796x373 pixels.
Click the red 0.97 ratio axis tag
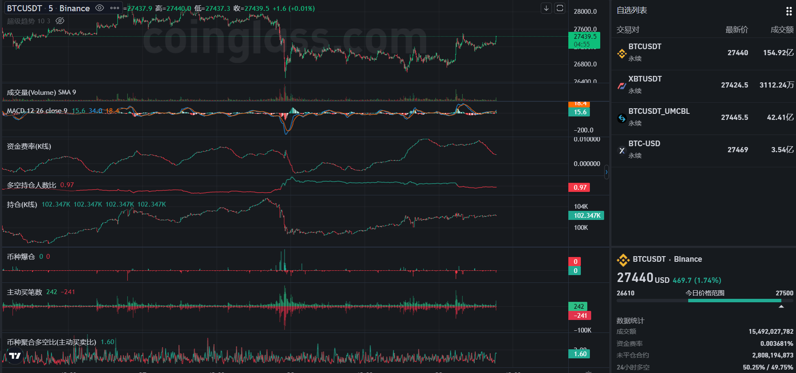tap(579, 188)
